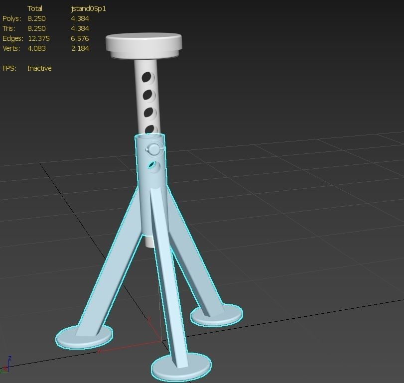This screenshot has width=404, height=383.
Task: Click the "FPS:" statistics label
Action: 9,68
